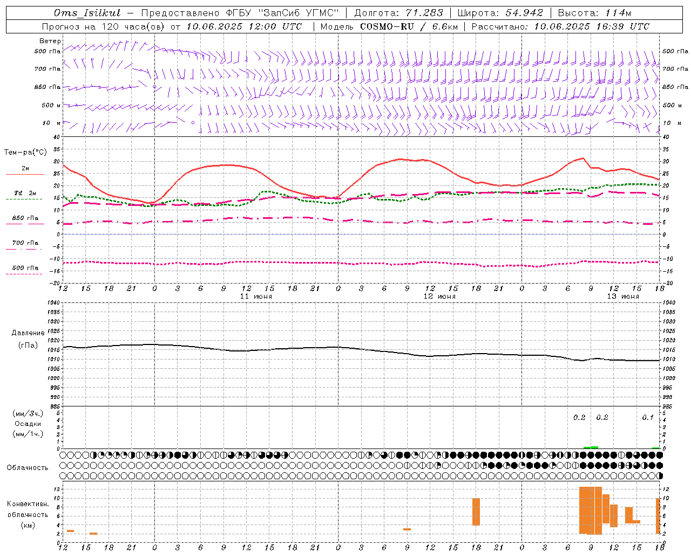Viewport: 691px width, 552px height.
Task: Click the 700 гПа temperature legend entry
Action: (x=25, y=245)
